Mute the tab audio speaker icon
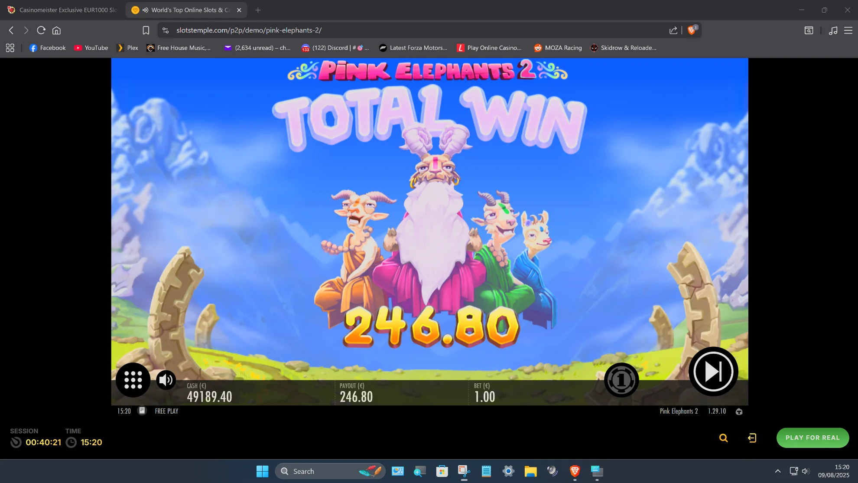This screenshot has height=483, width=858. [146, 10]
